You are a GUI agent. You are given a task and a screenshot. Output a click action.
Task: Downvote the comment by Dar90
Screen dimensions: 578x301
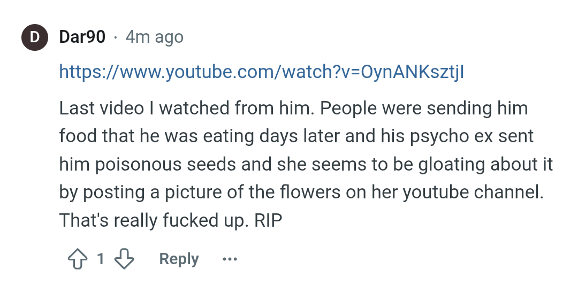tap(124, 259)
